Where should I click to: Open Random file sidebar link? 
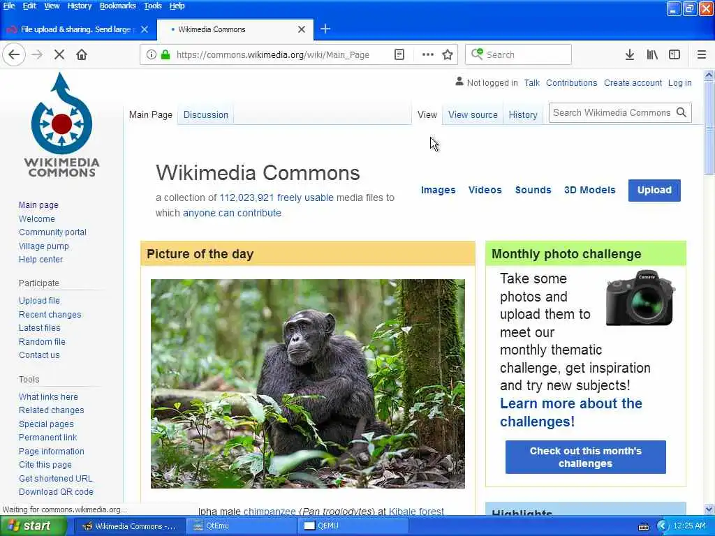(x=42, y=342)
